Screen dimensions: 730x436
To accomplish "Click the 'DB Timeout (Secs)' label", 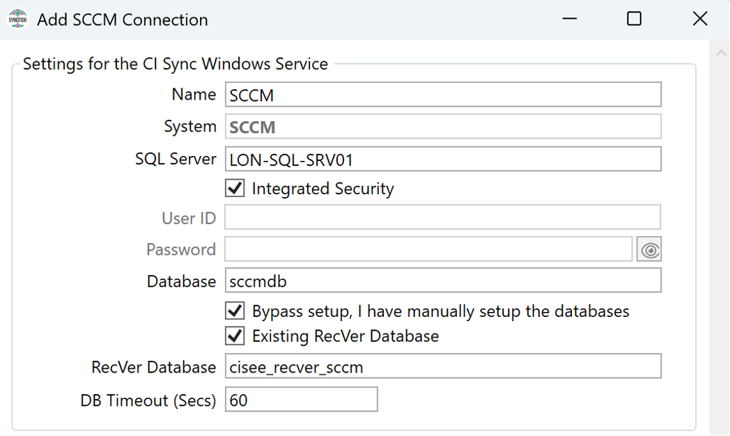I will tap(148, 400).
